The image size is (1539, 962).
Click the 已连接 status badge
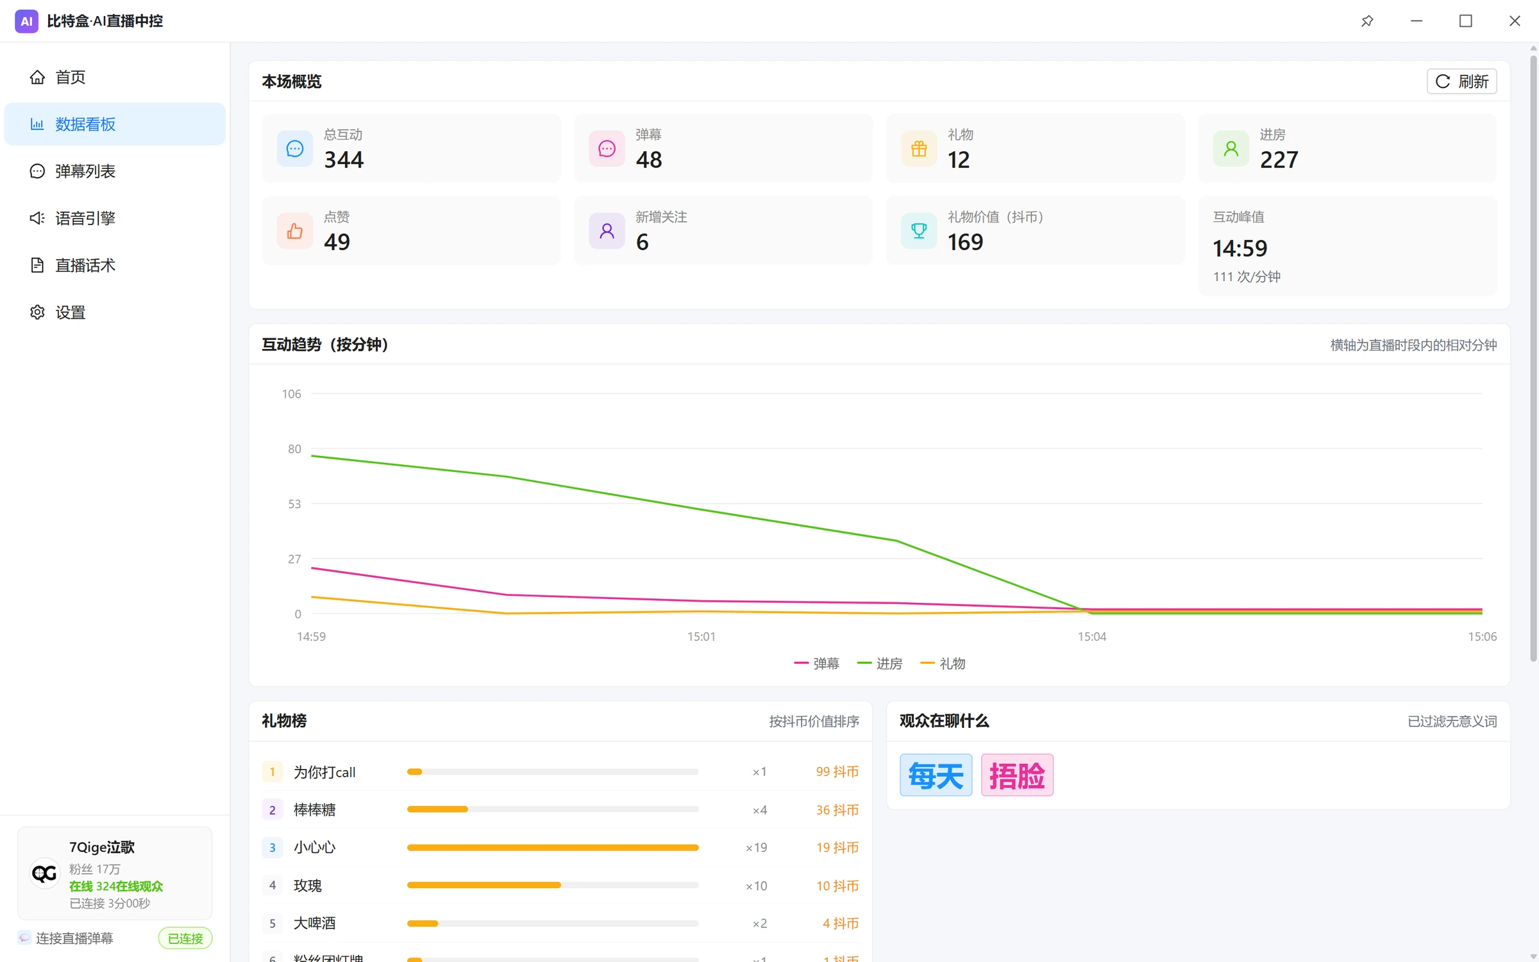[185, 938]
